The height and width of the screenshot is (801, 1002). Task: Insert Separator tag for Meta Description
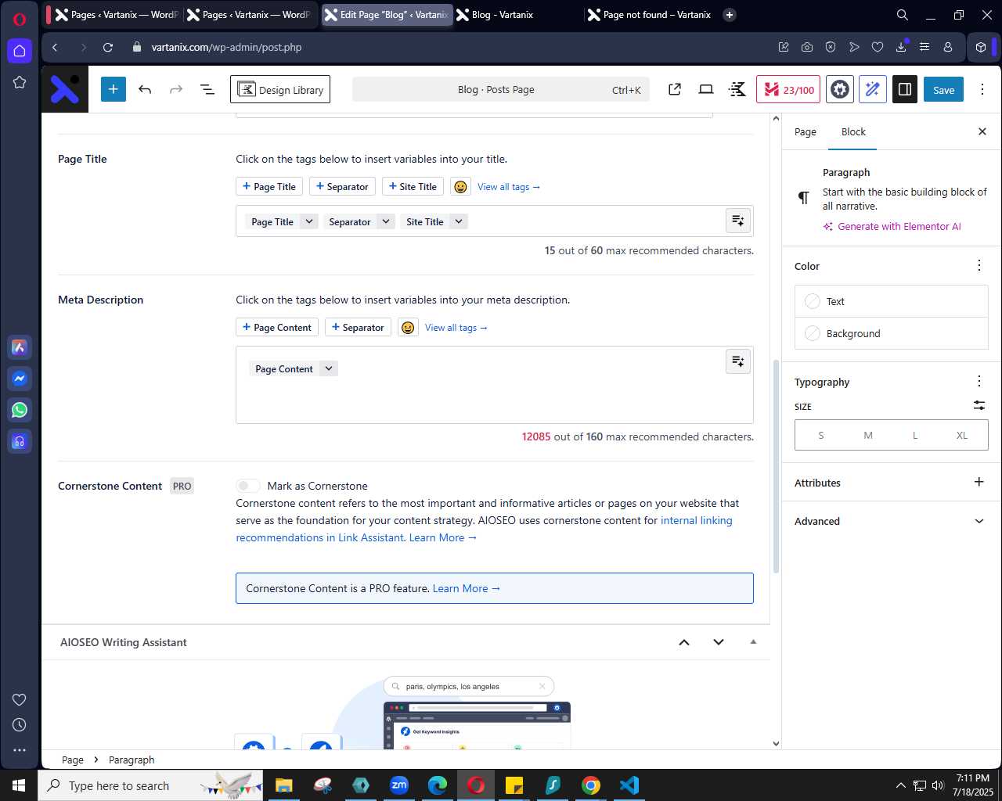[358, 327]
